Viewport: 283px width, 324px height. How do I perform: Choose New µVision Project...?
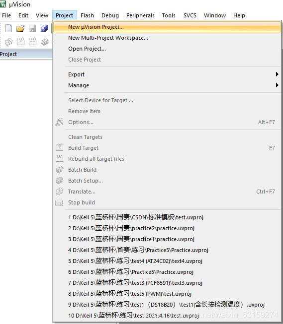point(167,27)
